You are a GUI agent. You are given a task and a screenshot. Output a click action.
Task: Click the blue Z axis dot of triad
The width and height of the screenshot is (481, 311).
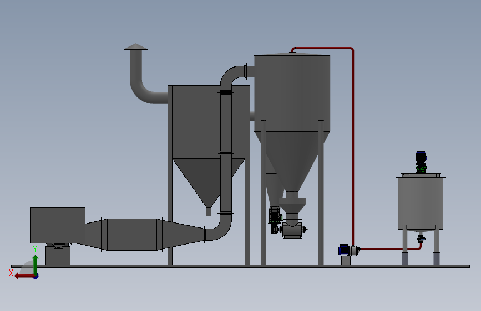tap(36, 276)
